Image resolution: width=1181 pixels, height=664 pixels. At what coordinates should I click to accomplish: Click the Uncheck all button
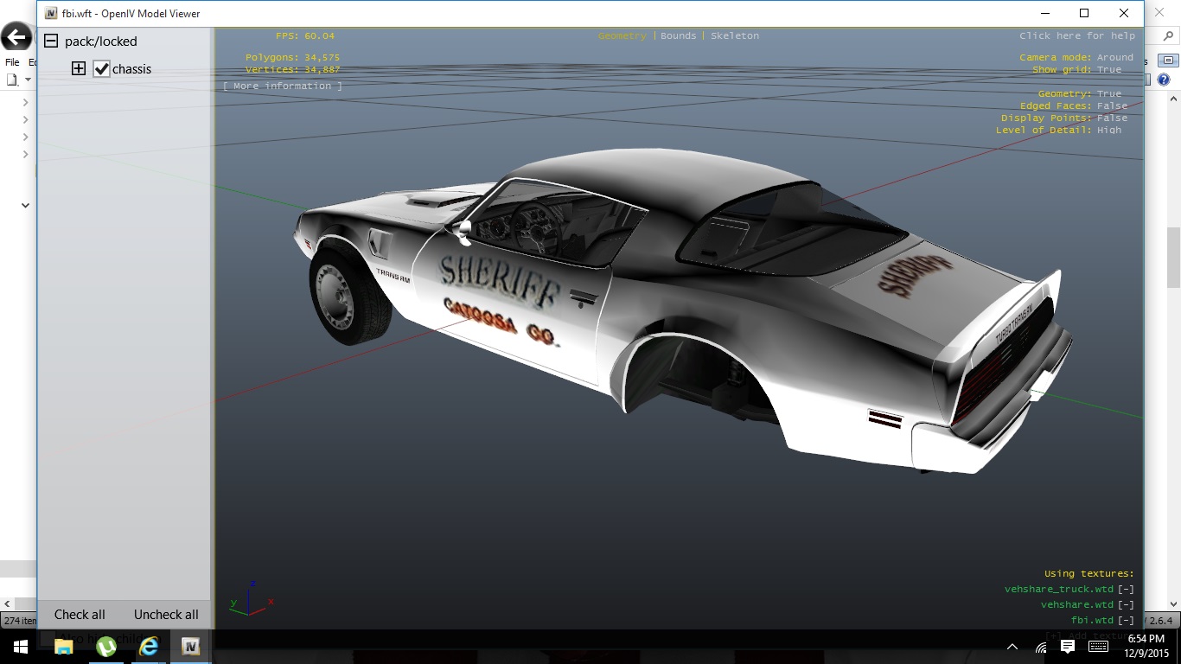pyautogui.click(x=166, y=615)
